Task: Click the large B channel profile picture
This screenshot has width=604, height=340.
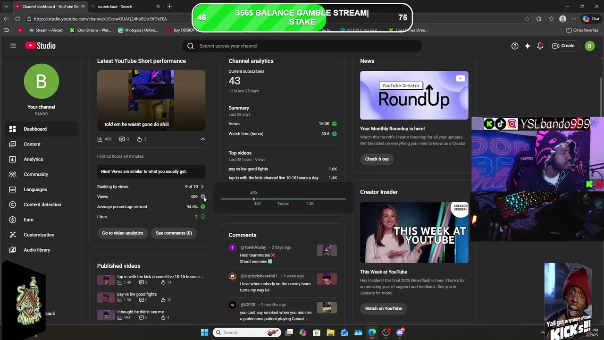Action: coord(42,81)
